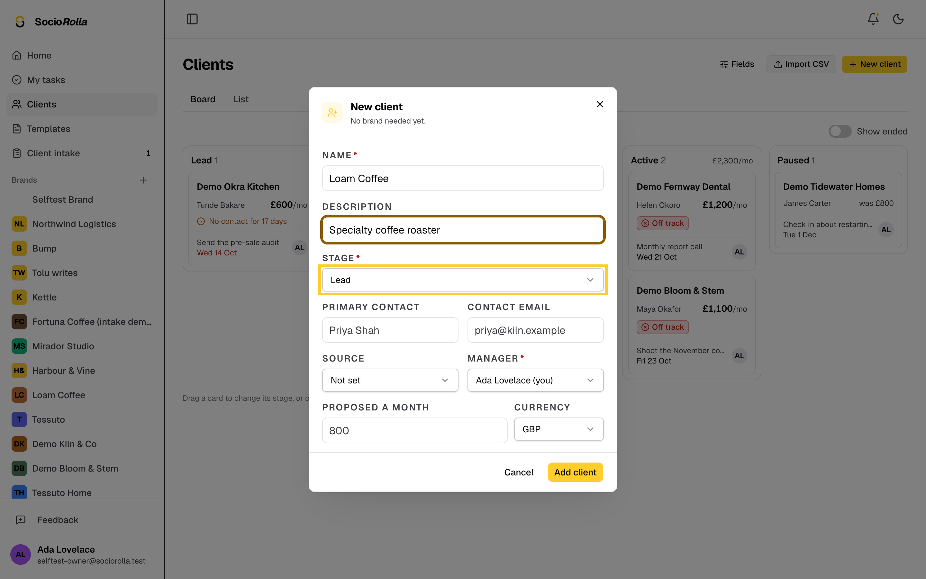
Task: Click the Add client button
Action: pos(575,472)
